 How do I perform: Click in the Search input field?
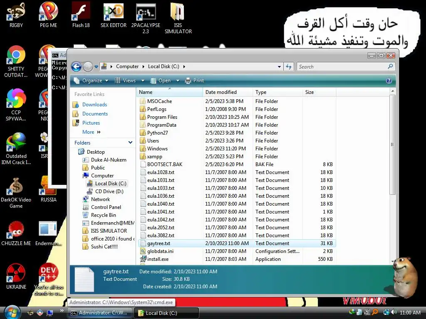tap(342, 66)
